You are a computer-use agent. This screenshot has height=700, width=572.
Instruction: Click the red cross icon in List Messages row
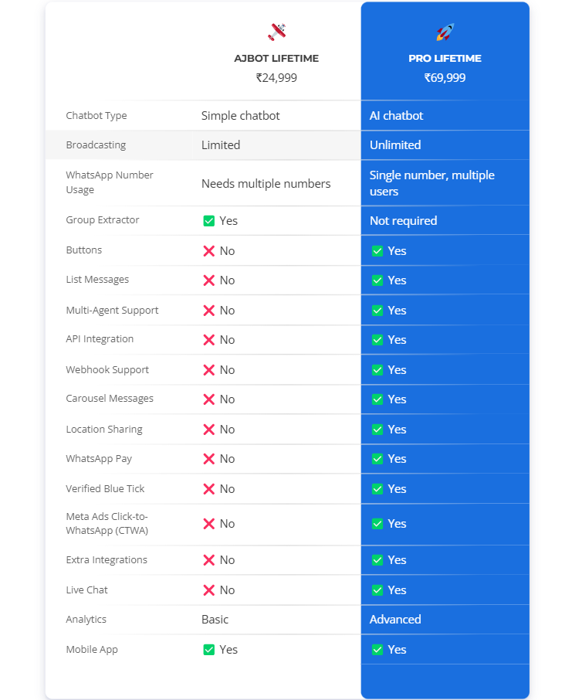tap(209, 280)
